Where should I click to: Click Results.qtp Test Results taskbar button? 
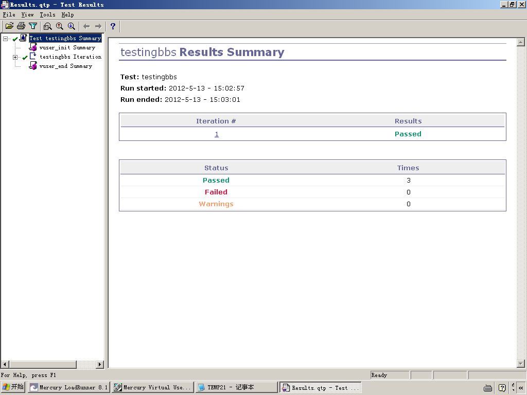click(321, 388)
